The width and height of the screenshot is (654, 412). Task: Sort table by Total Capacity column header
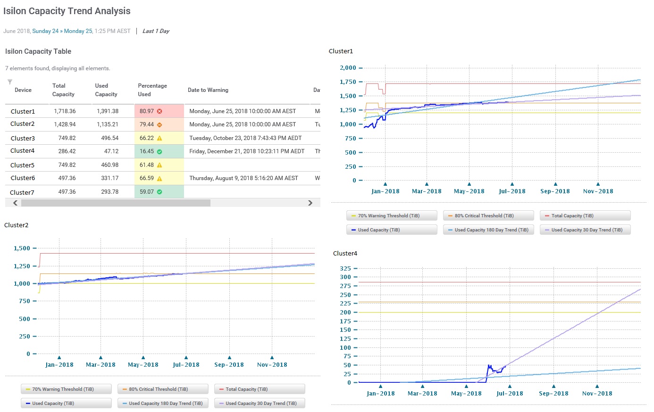[x=63, y=90]
